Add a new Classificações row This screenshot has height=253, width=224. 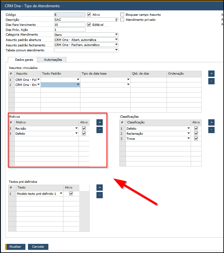211,122
